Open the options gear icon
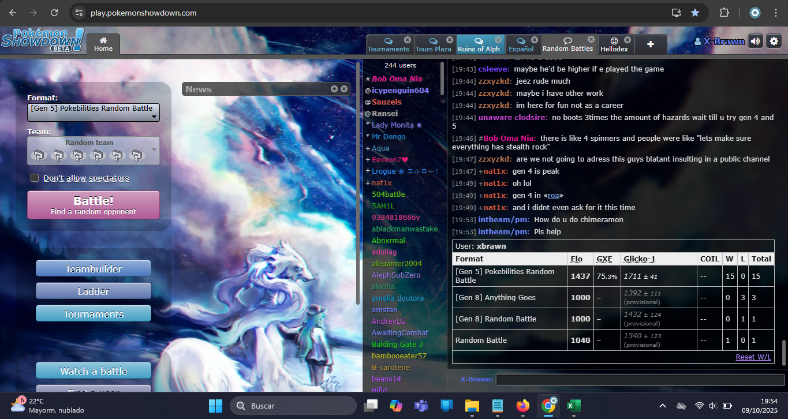Image resolution: width=788 pixels, height=419 pixels. 774,41
